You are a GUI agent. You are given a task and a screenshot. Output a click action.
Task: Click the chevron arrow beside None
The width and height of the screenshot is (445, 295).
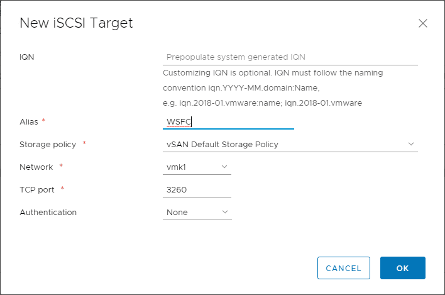click(x=225, y=212)
